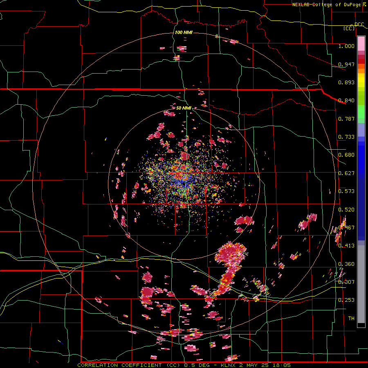Click the 0.787 scale label

(346, 119)
